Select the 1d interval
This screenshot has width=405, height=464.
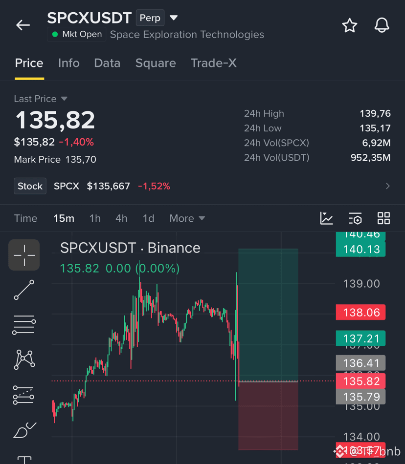148,218
